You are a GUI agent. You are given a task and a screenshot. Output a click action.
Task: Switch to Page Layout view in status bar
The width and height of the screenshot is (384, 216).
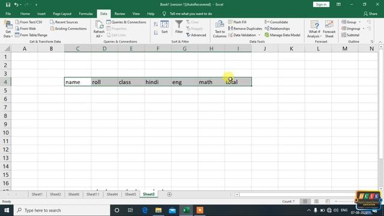316,202
